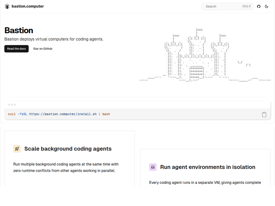Viewport: 275px width, 206px height.
Task: Select the Run agent environments in isolation heading
Action: tap(208, 167)
